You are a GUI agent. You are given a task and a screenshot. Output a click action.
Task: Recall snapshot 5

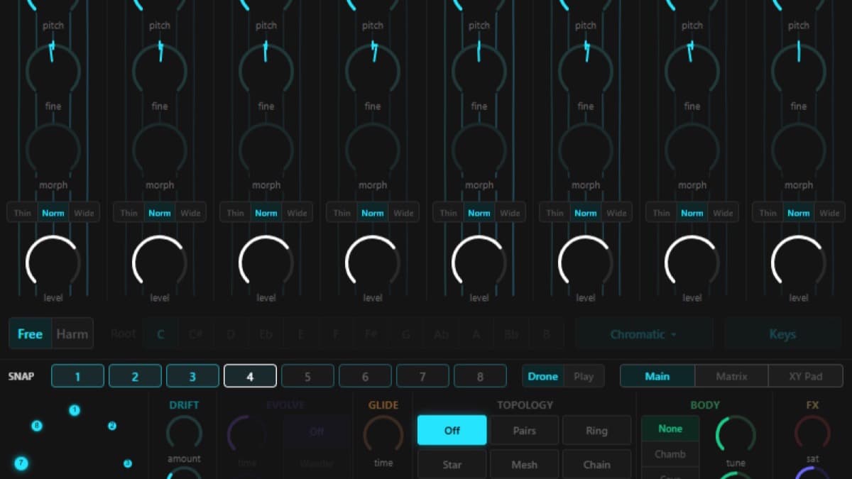(x=307, y=376)
